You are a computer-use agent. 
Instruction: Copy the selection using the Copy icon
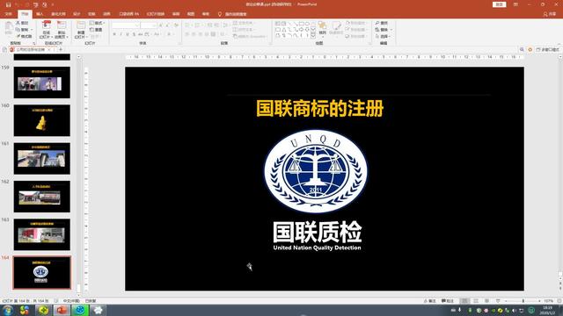[x=22, y=30]
